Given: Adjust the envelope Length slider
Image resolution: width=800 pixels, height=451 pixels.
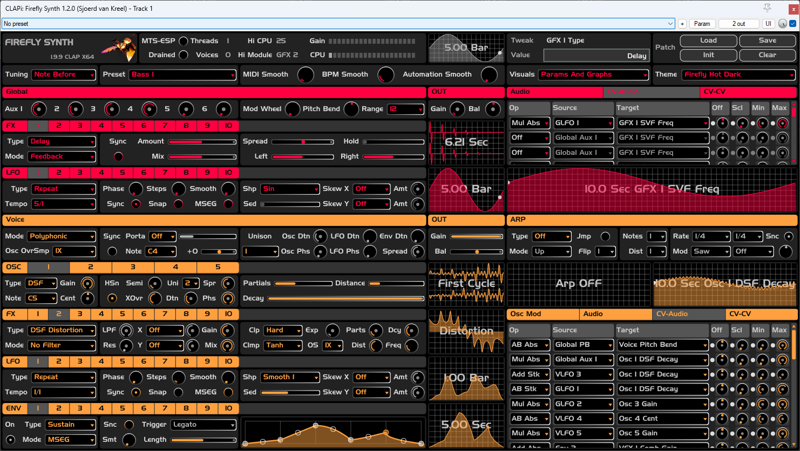Looking at the screenshot, I should (204, 440).
